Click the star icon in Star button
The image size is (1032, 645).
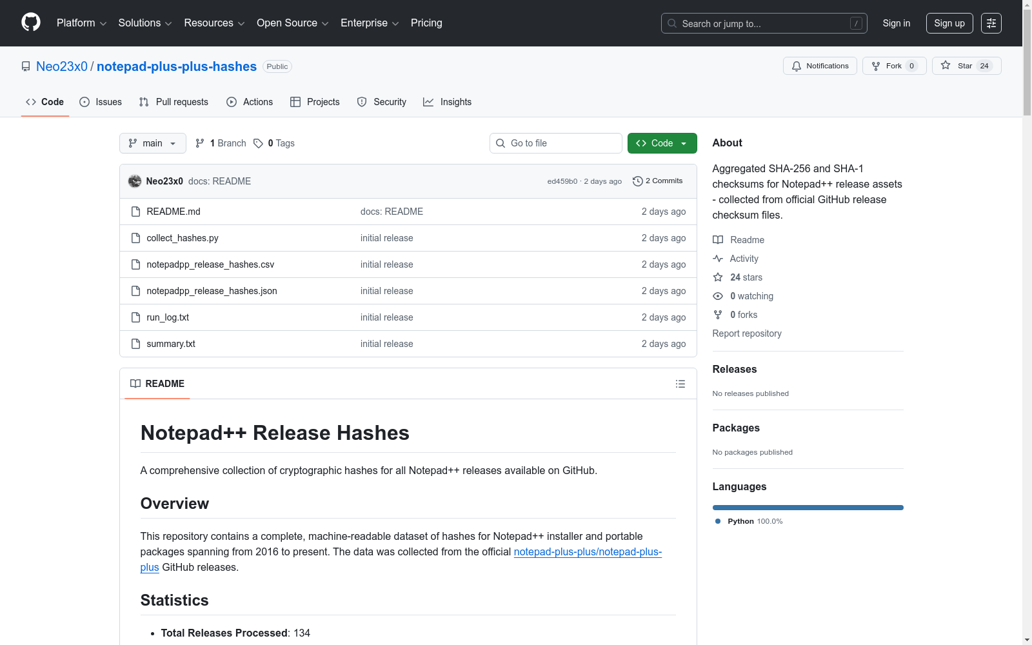946,65
